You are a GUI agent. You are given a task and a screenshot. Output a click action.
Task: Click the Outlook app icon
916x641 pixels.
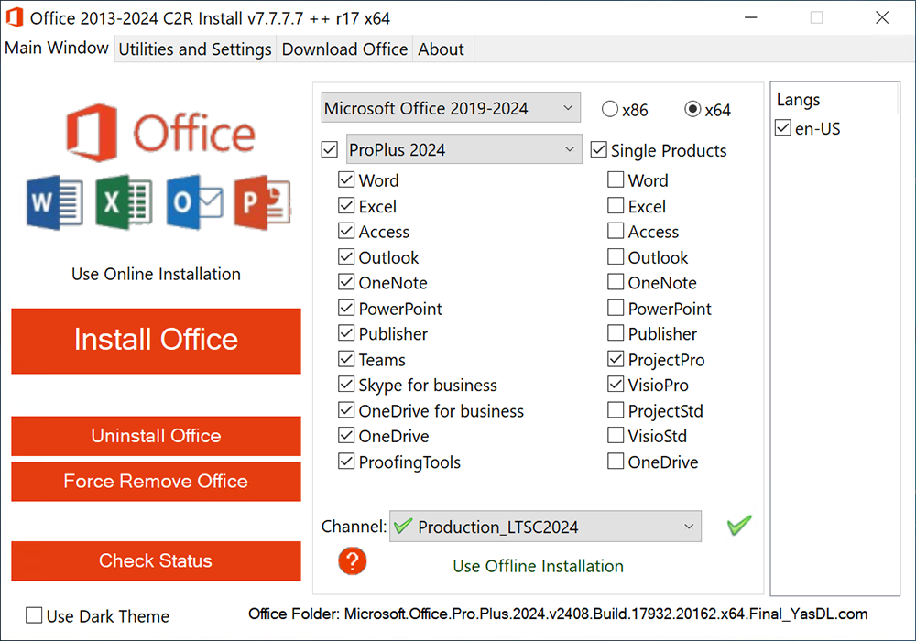tap(194, 203)
